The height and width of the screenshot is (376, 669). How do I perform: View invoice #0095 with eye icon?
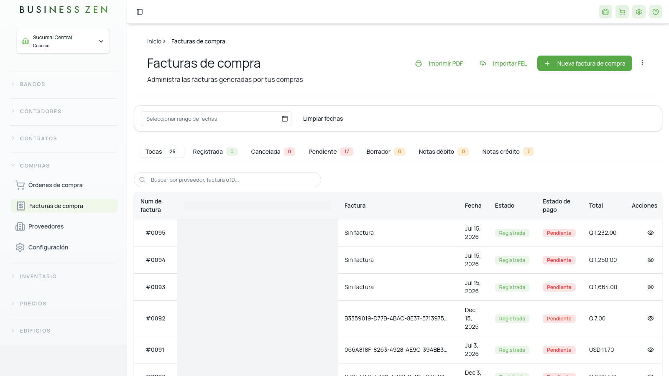(x=651, y=233)
